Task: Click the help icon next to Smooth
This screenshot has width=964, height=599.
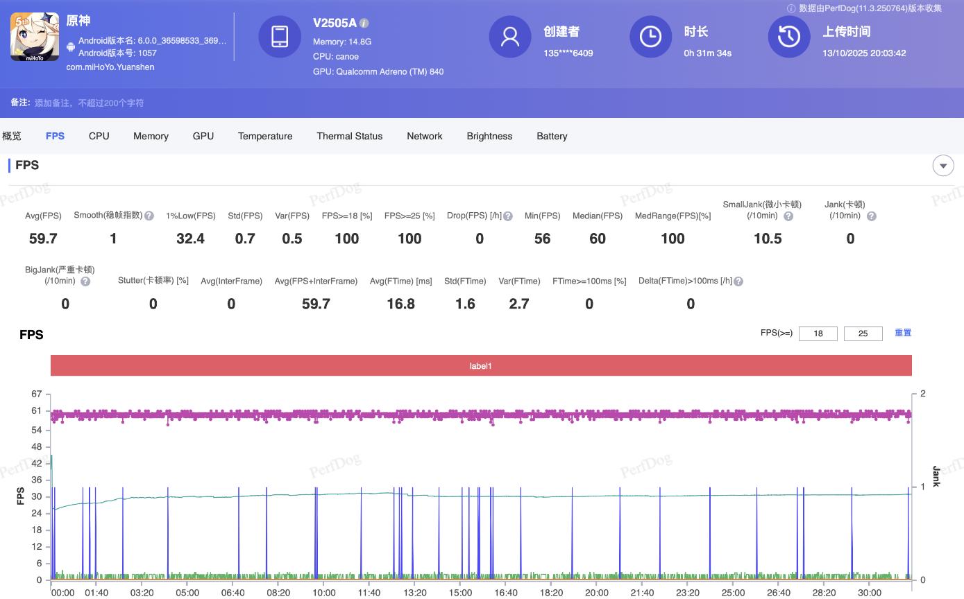Action: pyautogui.click(x=149, y=216)
